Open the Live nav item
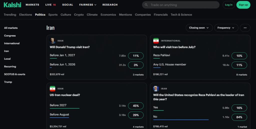Screen dimensions: 256x129 50,5
